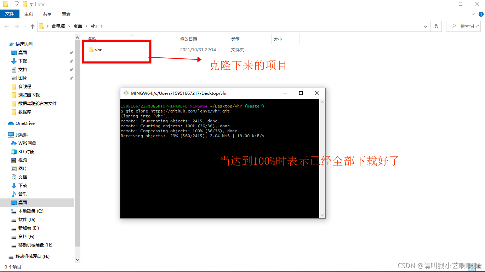Open Explorer help question mark icon
This screenshot has width=485, height=272.
[x=481, y=14]
